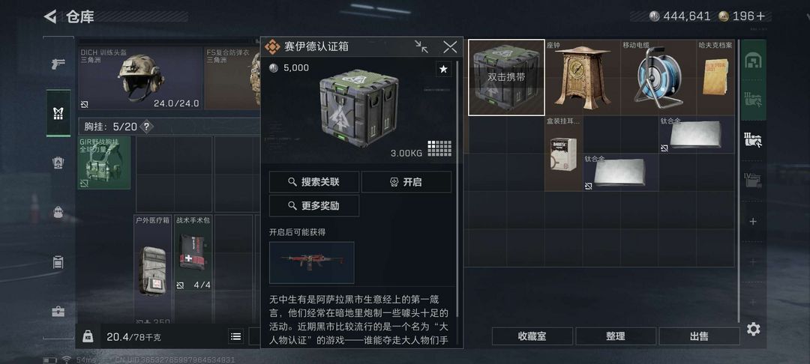Open the backpack category icon
The height and width of the screenshot is (364, 810).
pyautogui.click(x=58, y=212)
